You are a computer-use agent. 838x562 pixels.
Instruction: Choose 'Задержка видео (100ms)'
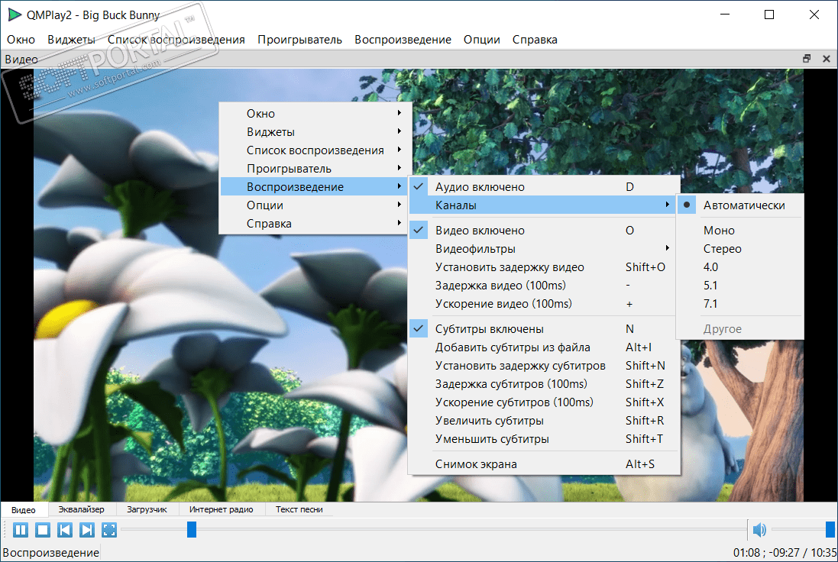544,286
